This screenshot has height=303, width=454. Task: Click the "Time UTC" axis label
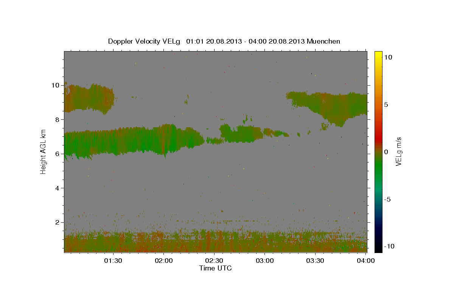tap(215, 268)
